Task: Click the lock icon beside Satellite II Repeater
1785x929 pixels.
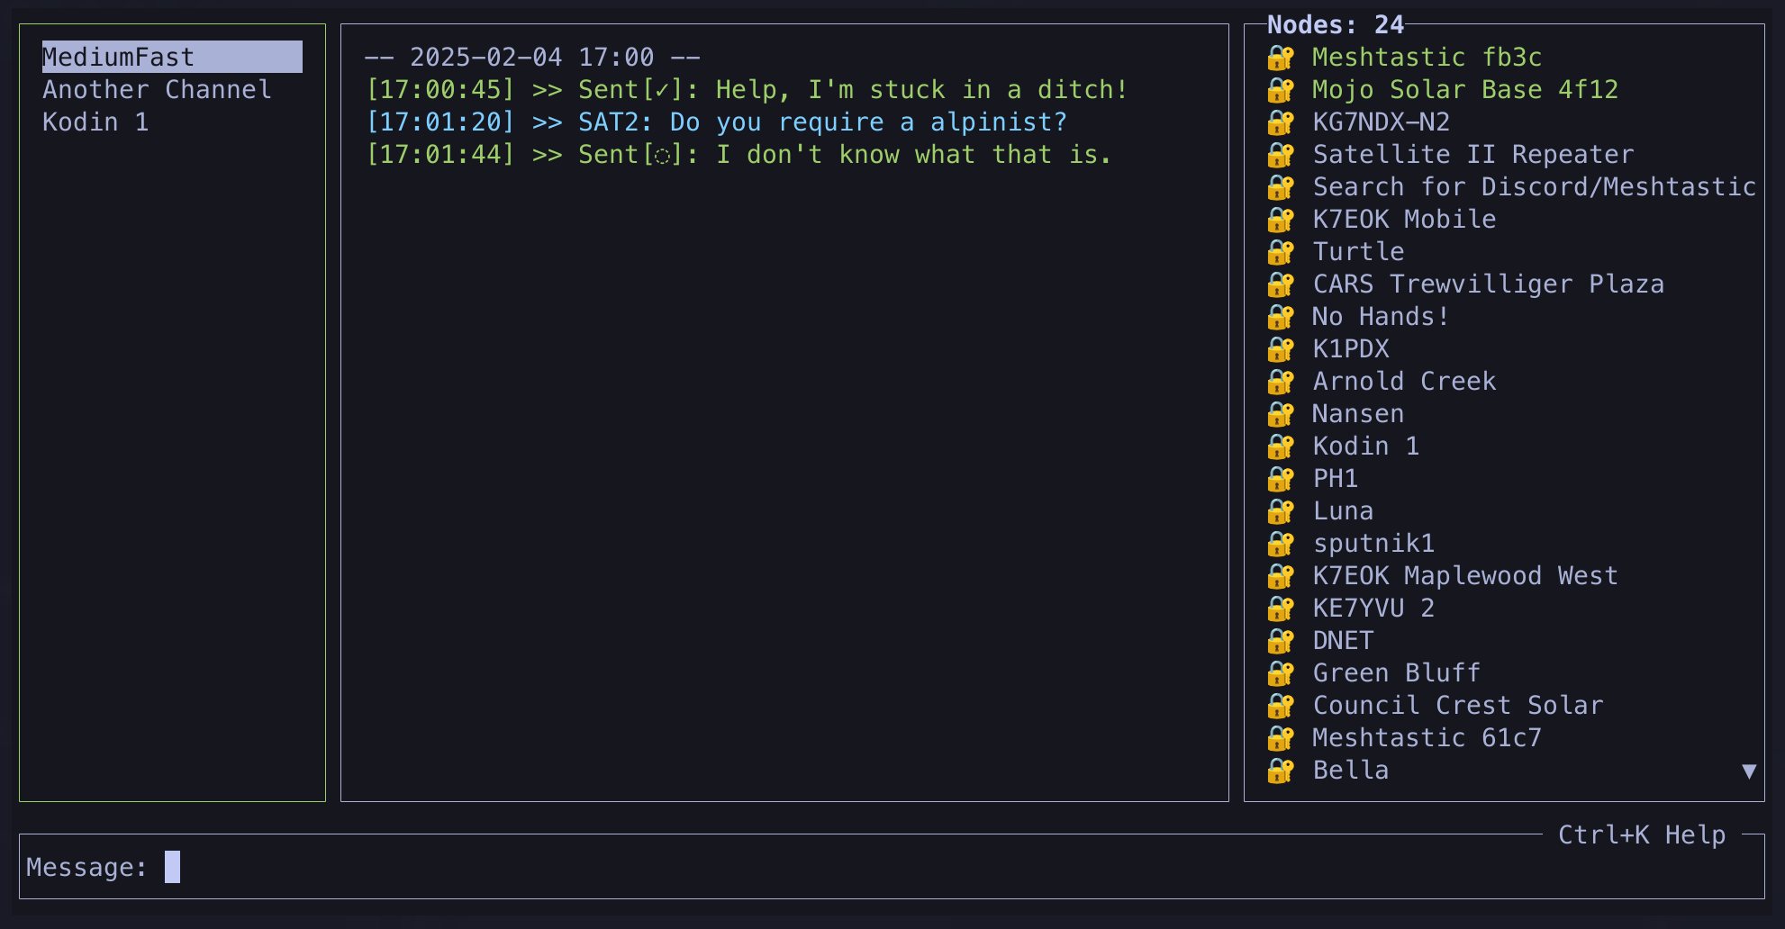Action: pos(1280,155)
